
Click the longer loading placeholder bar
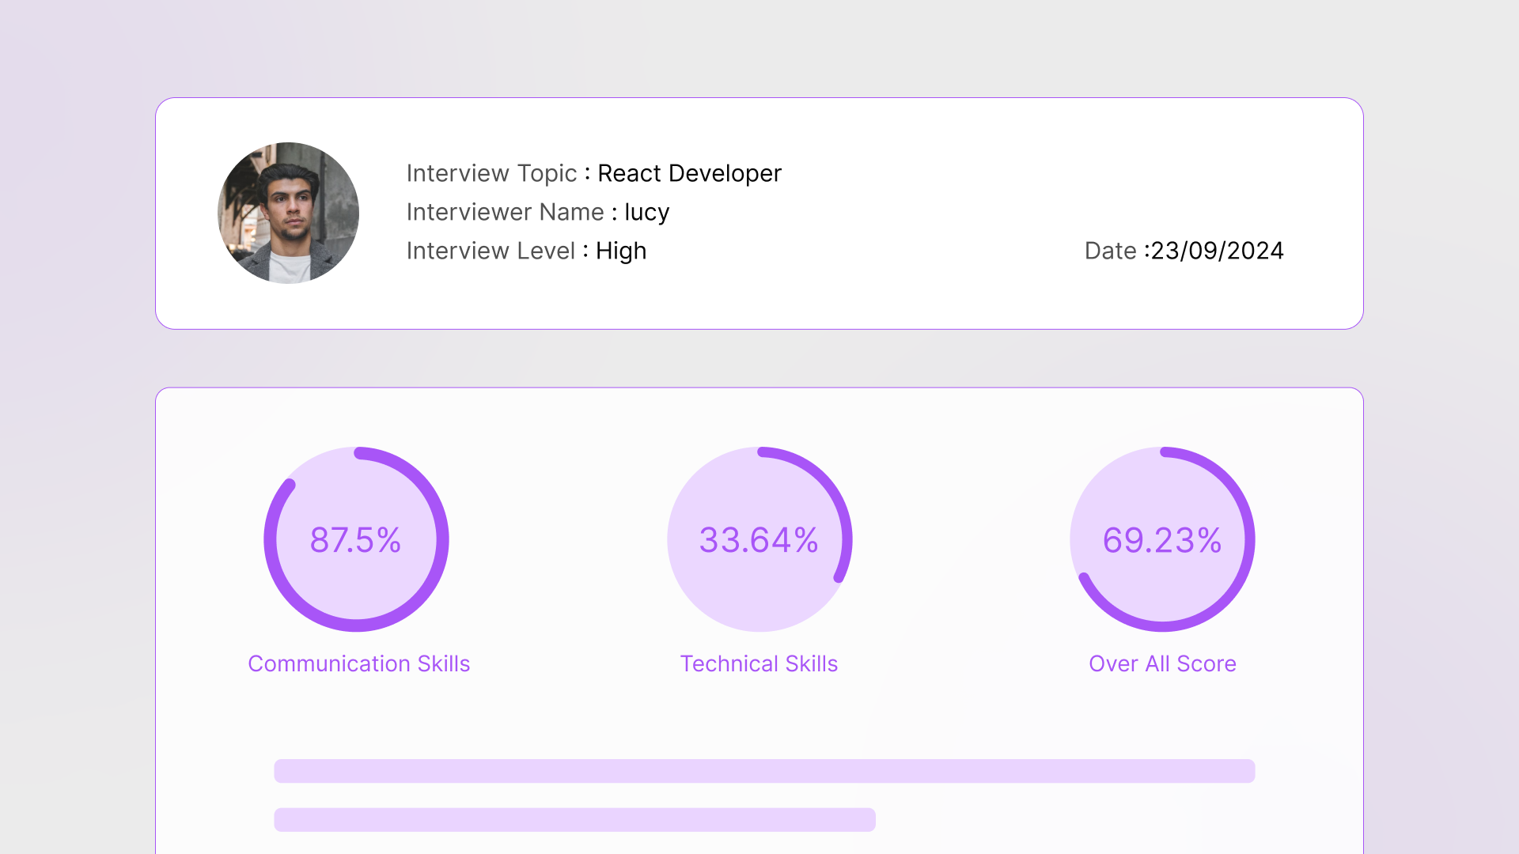click(763, 770)
